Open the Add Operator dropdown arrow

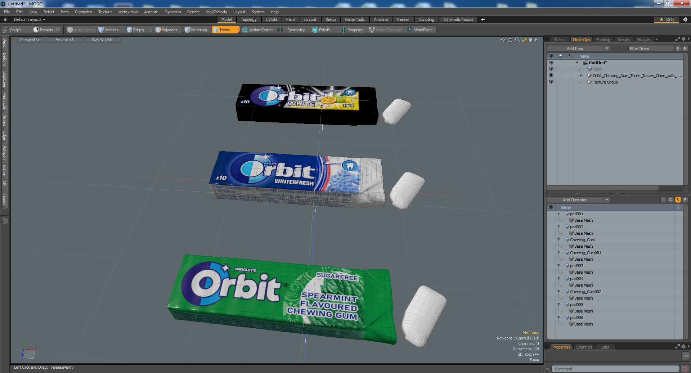[607, 200]
